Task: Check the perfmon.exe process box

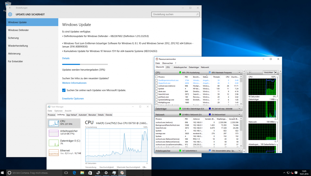Action: (156, 97)
